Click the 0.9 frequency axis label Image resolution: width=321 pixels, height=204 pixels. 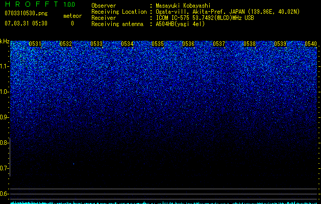pyautogui.click(x=4, y=117)
